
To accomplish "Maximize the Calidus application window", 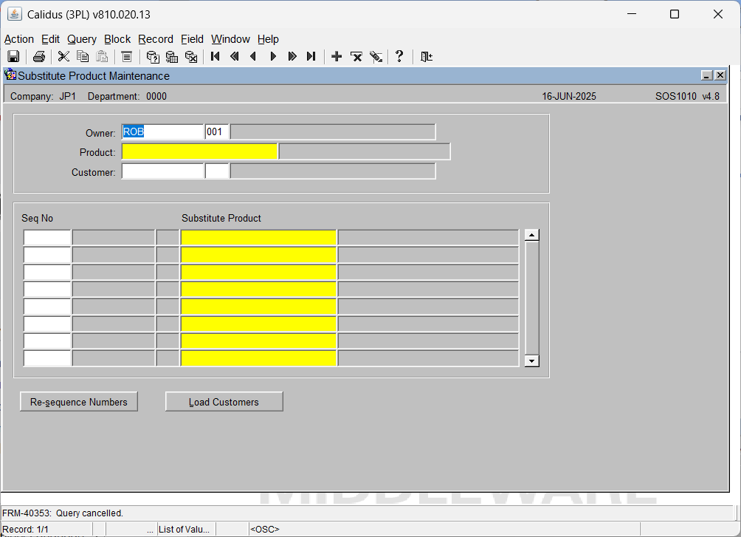I will click(x=675, y=14).
